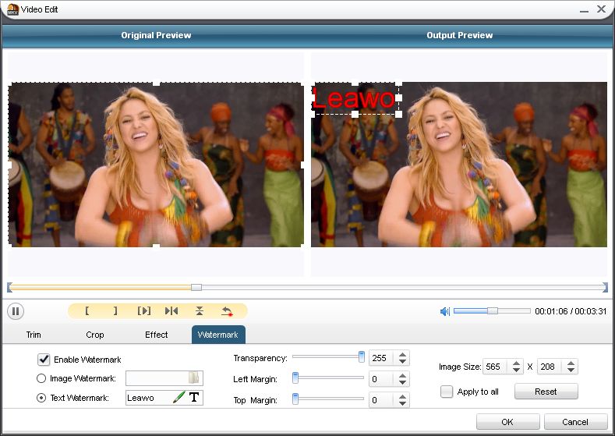This screenshot has width=615, height=436.
Task: Click the vertical flip icon
Action: click(x=200, y=311)
